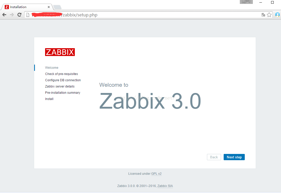Select Pre-installation summary step

click(x=63, y=93)
